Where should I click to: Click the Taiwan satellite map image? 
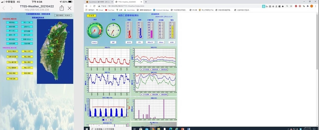tap(55, 51)
